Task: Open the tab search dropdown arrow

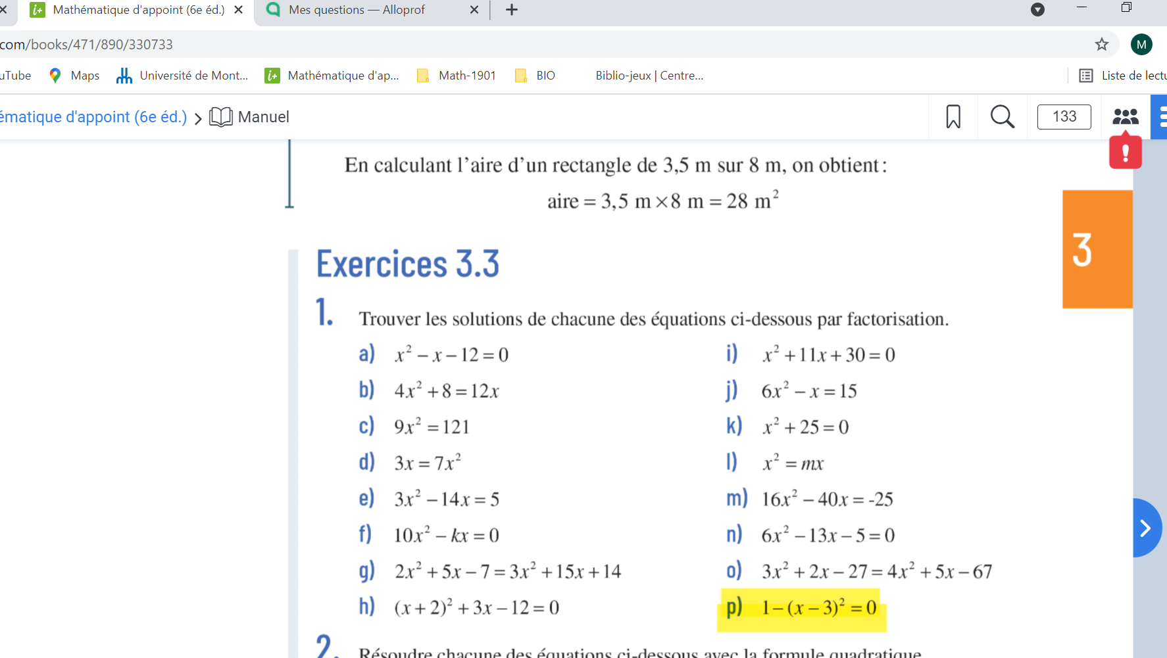Action: [x=1037, y=10]
